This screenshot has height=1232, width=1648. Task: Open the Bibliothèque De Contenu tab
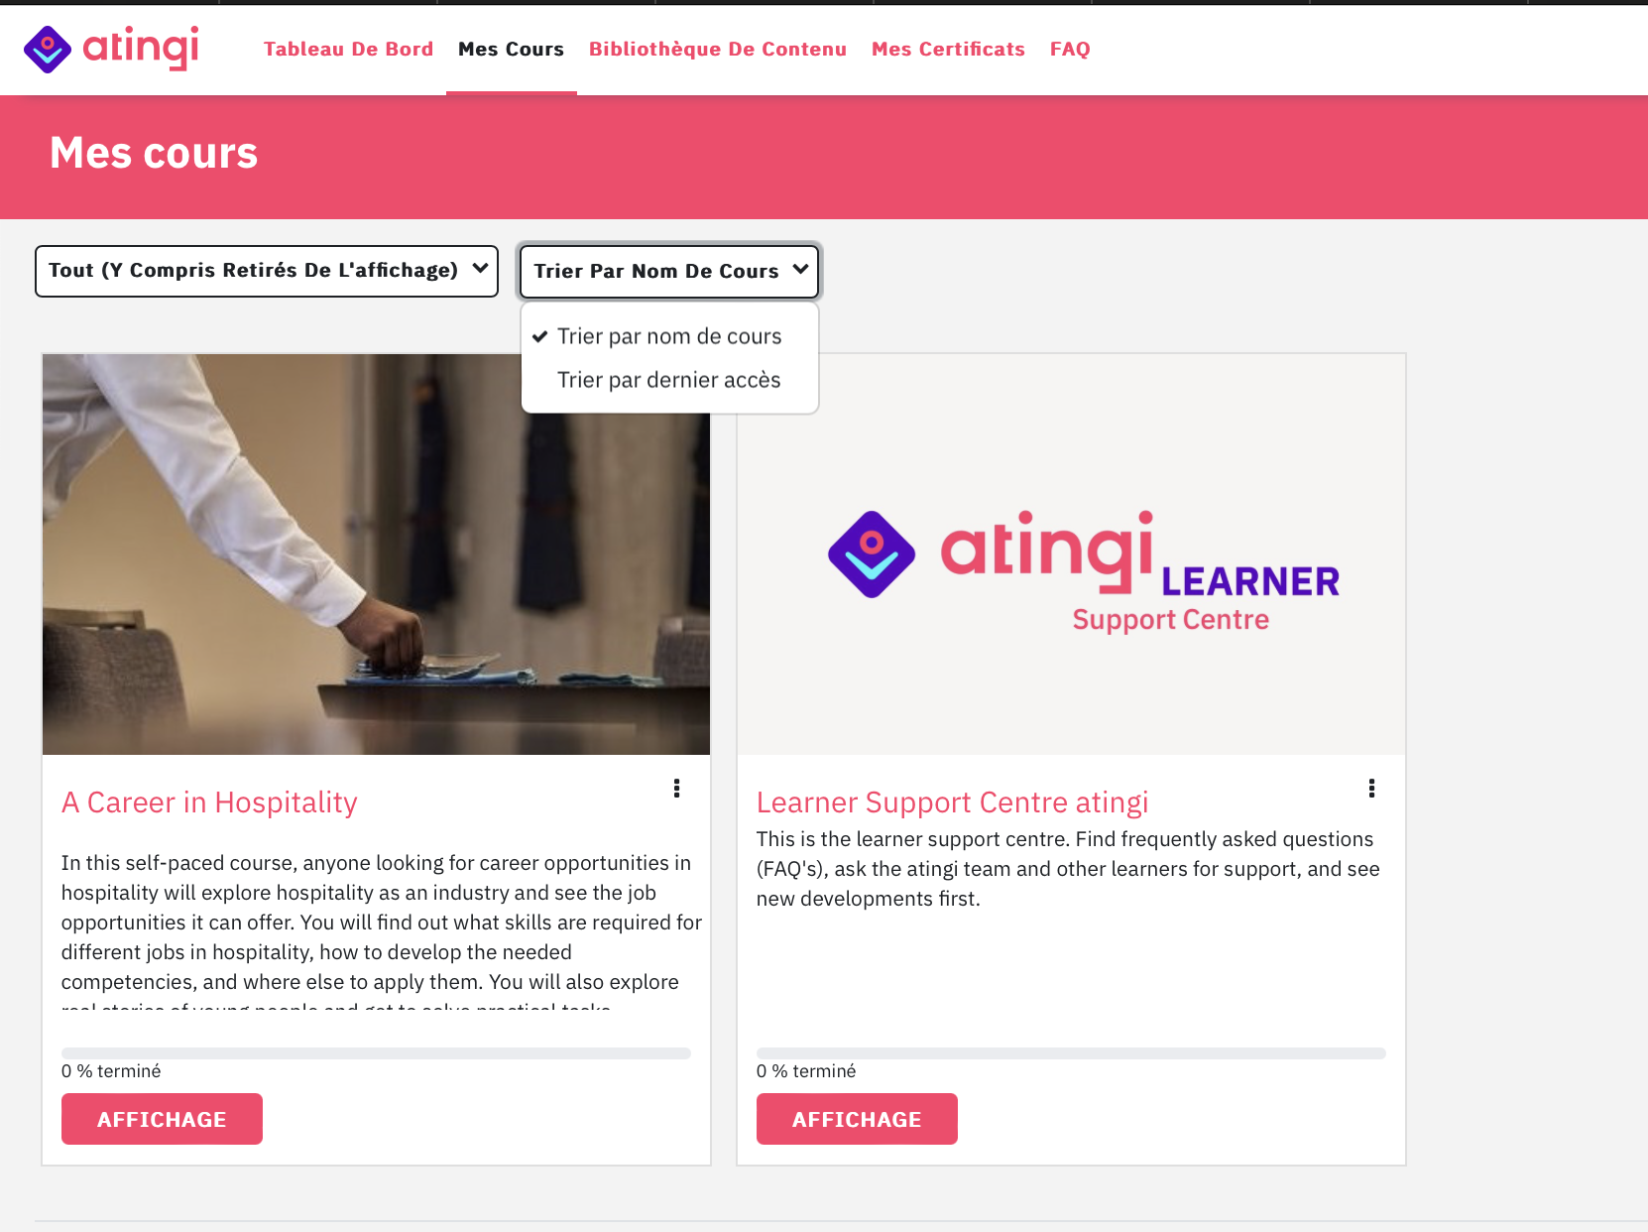pyautogui.click(x=718, y=49)
